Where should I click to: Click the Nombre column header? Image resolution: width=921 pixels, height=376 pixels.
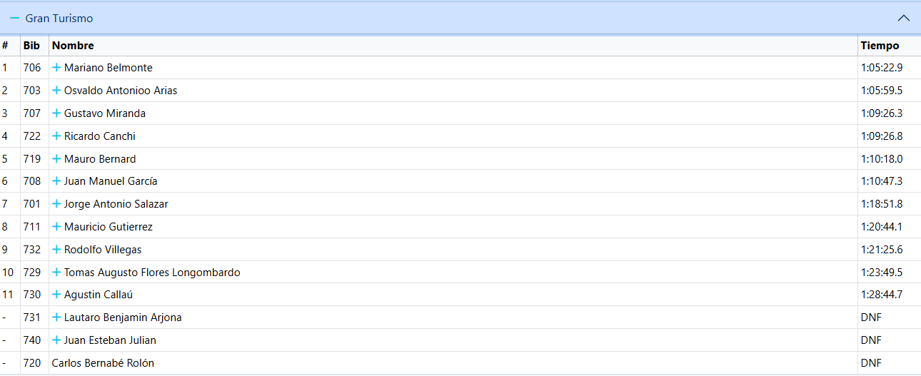click(73, 46)
